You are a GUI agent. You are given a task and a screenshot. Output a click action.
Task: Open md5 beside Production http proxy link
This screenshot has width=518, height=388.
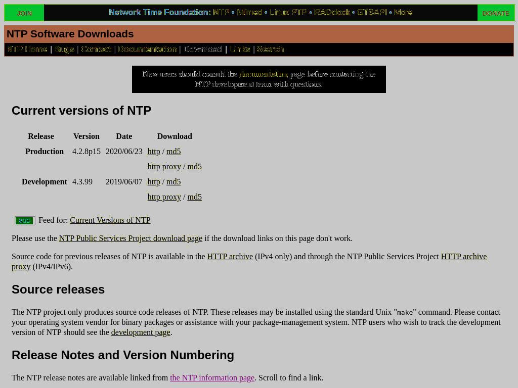click(195, 167)
